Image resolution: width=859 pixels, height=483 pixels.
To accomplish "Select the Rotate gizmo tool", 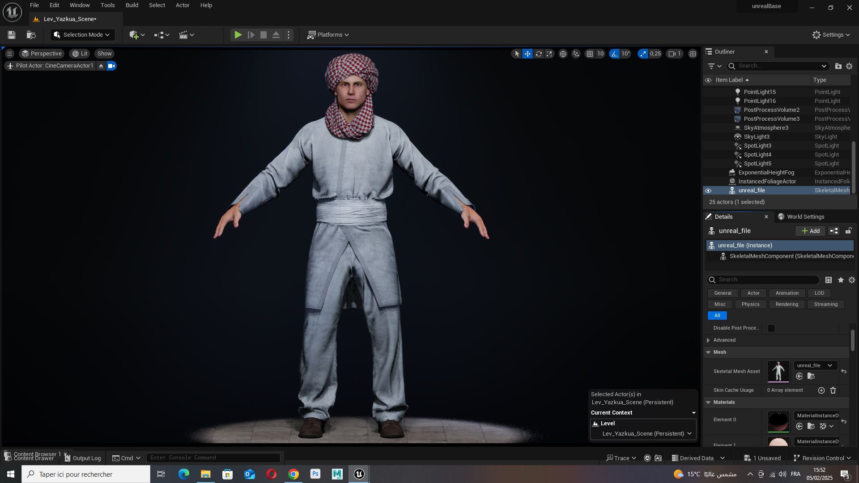I will click(539, 54).
